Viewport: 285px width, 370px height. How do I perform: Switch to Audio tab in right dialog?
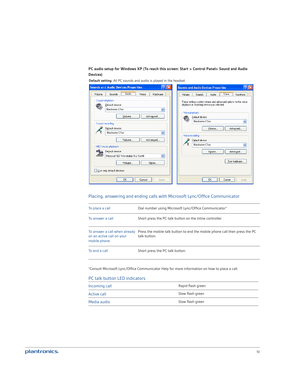[213, 95]
